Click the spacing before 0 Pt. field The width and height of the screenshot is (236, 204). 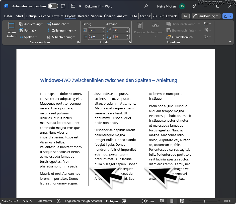[x=119, y=30]
